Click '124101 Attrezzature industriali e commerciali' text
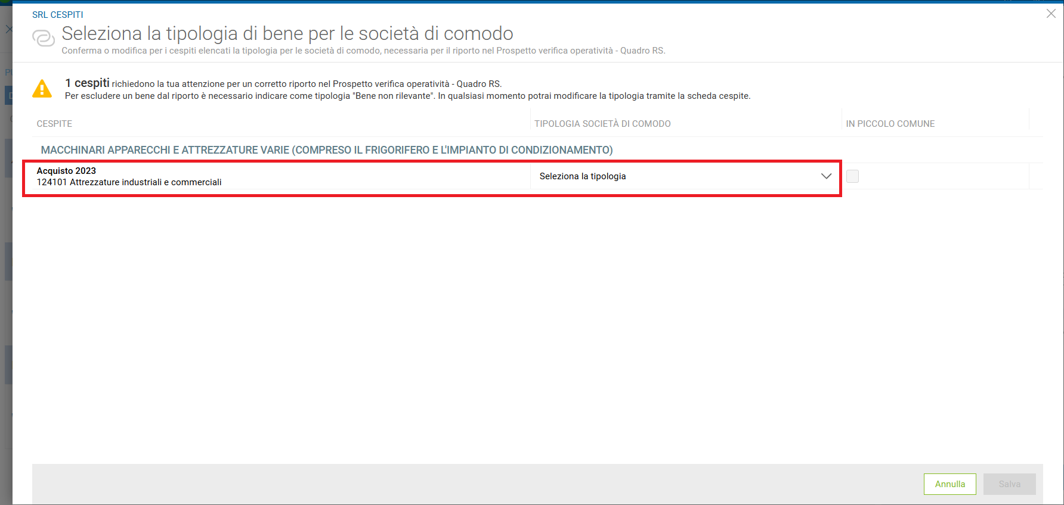 [129, 182]
